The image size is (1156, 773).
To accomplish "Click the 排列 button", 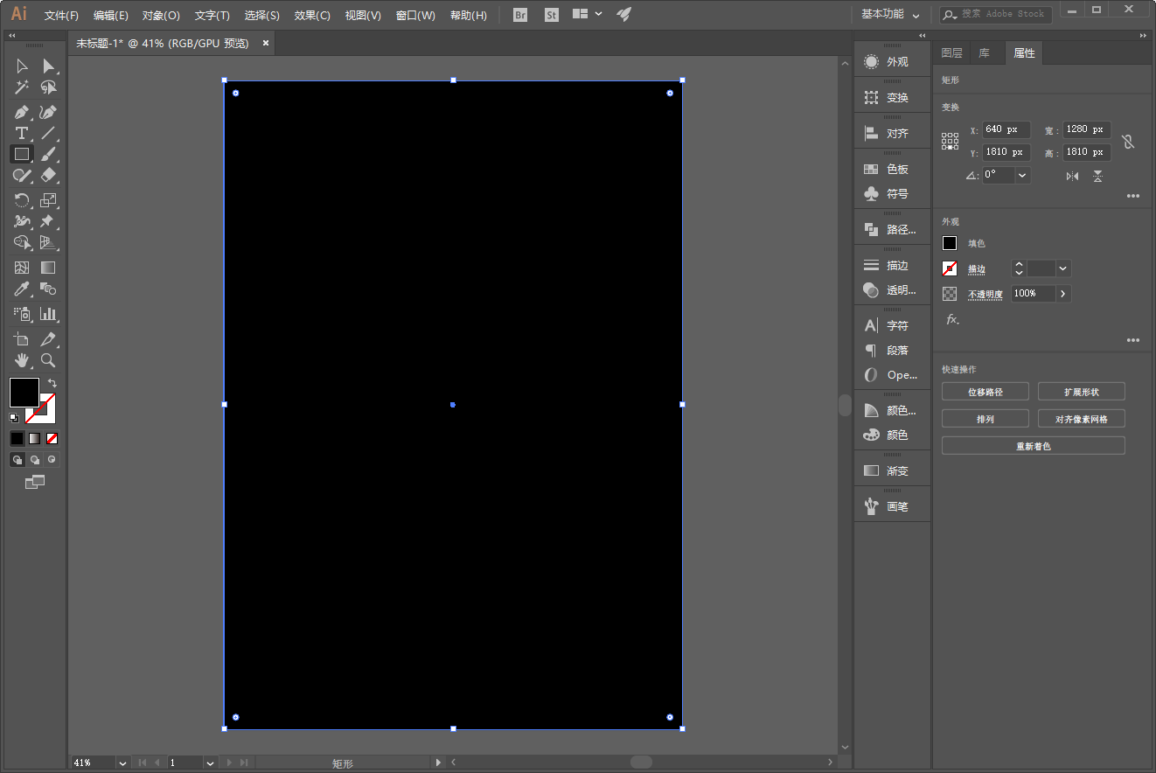I will [x=985, y=419].
